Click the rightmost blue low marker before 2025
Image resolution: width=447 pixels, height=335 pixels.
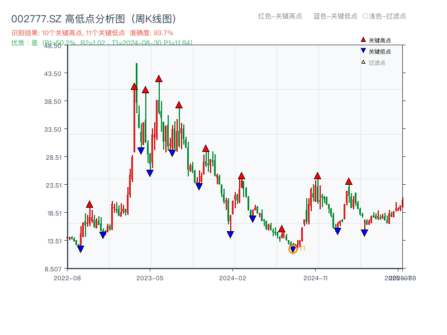pyautogui.click(x=365, y=232)
